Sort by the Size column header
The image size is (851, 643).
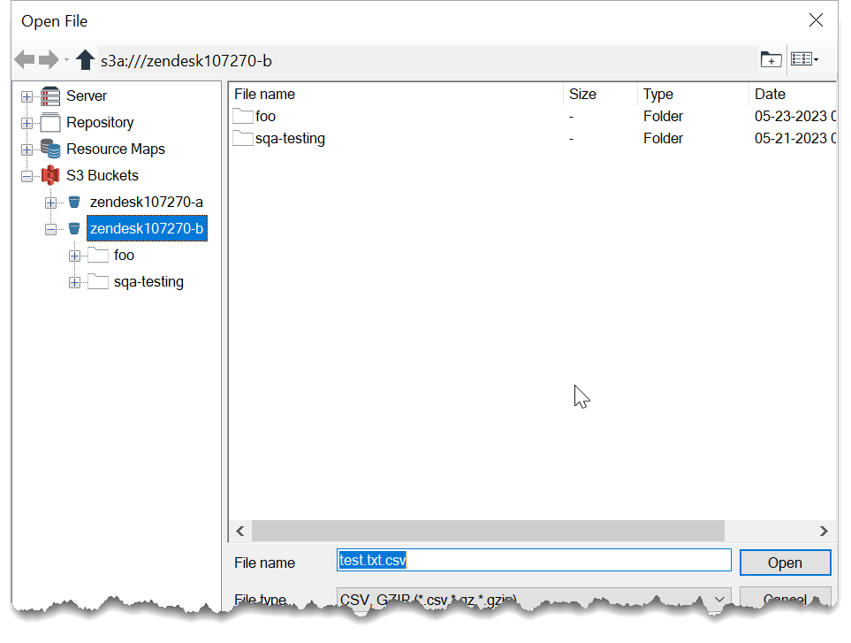582,94
